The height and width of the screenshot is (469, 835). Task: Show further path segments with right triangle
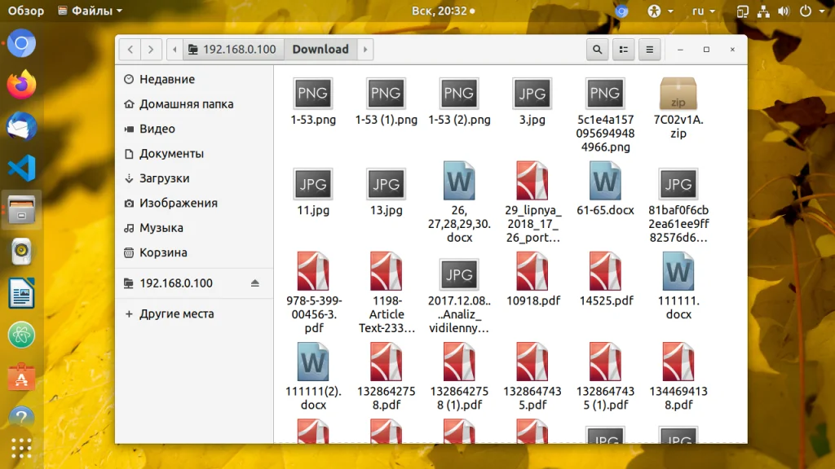tap(365, 50)
